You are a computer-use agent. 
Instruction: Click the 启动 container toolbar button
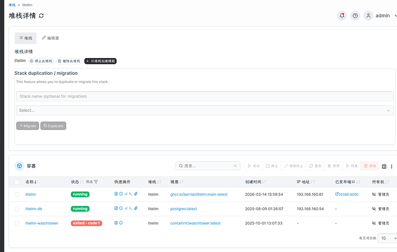(x=254, y=166)
